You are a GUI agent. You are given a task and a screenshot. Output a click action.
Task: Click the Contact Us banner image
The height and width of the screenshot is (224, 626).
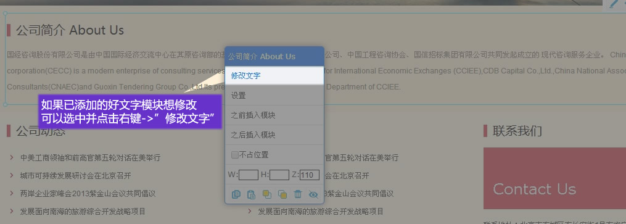point(554,178)
